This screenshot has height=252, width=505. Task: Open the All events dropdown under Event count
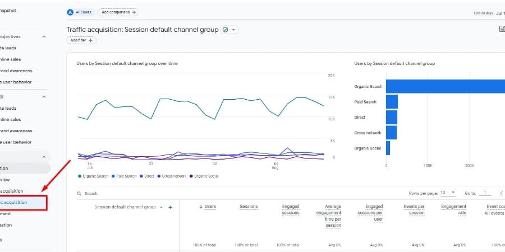click(x=495, y=213)
